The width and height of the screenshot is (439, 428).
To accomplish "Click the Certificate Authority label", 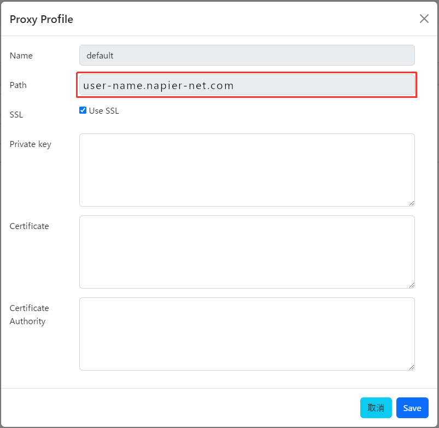I will [x=29, y=315].
